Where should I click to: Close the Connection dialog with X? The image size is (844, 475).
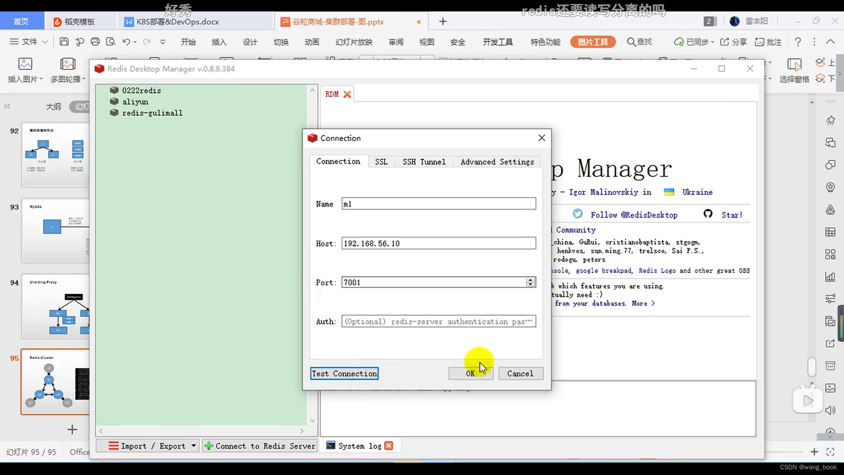pos(542,138)
